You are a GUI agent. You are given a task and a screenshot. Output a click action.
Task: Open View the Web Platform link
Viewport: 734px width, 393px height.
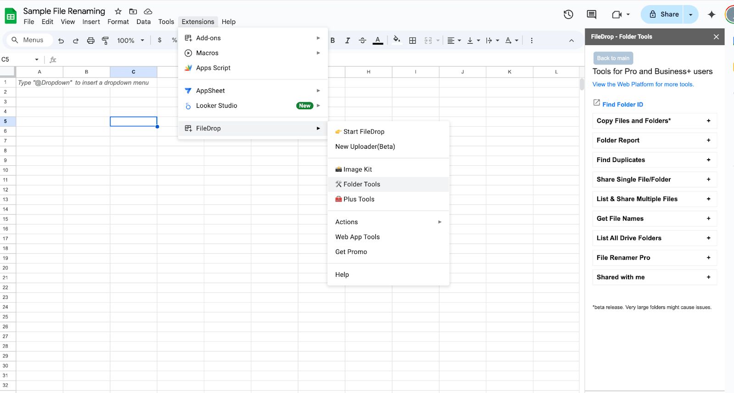point(643,84)
